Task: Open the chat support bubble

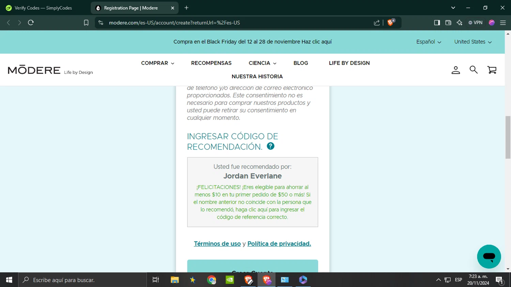Action: [x=489, y=257]
